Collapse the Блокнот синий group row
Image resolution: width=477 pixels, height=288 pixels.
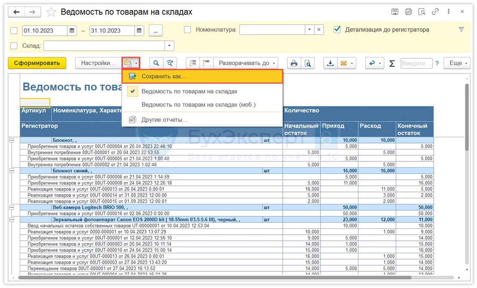click(x=11, y=171)
